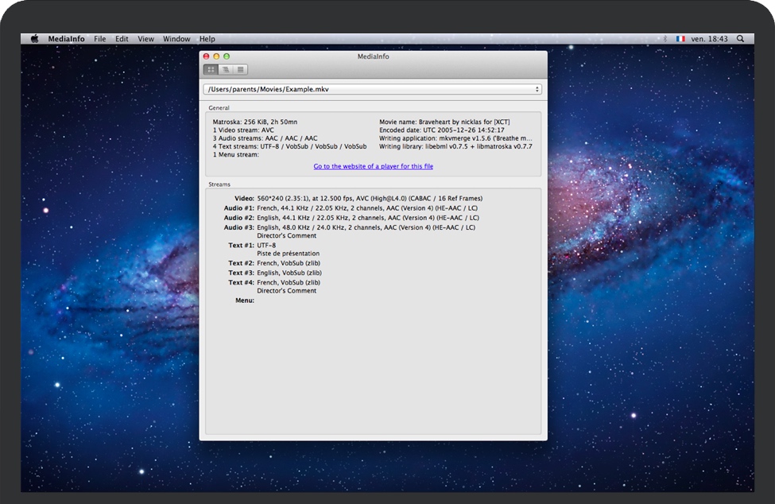Switch to the Tree view icon
The height and width of the screenshot is (504, 775).
point(226,70)
